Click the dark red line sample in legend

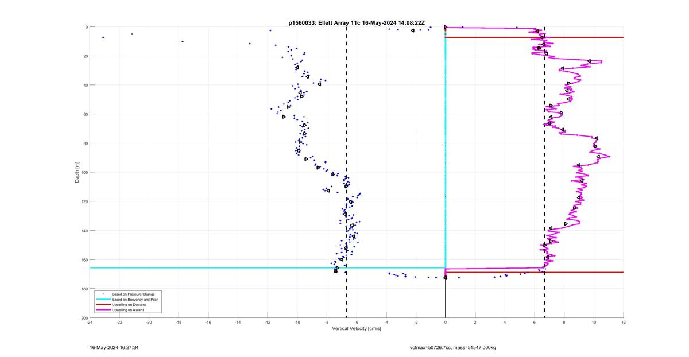pyautogui.click(x=103, y=305)
